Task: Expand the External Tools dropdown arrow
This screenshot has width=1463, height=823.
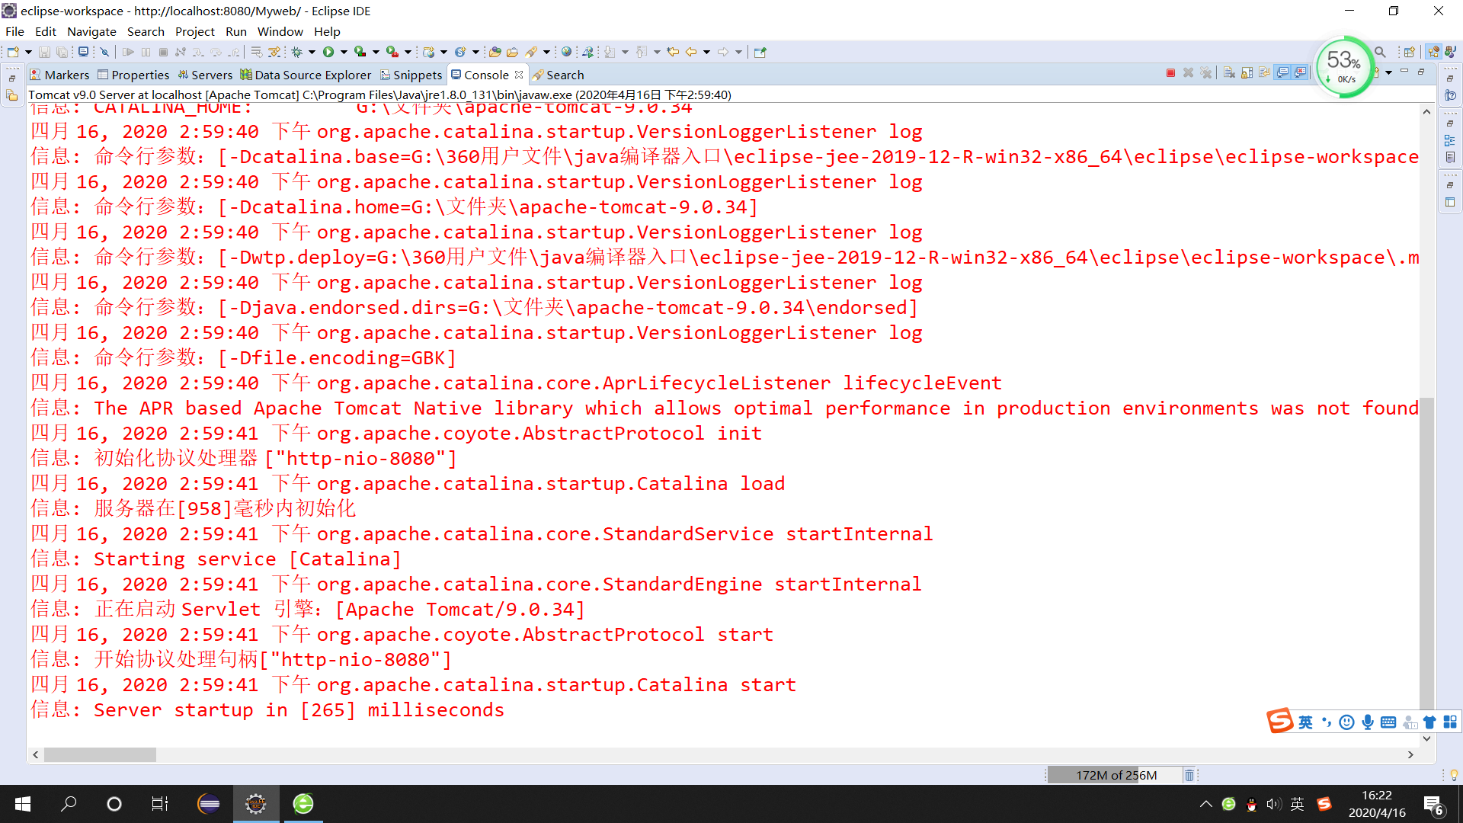Action: tap(408, 52)
